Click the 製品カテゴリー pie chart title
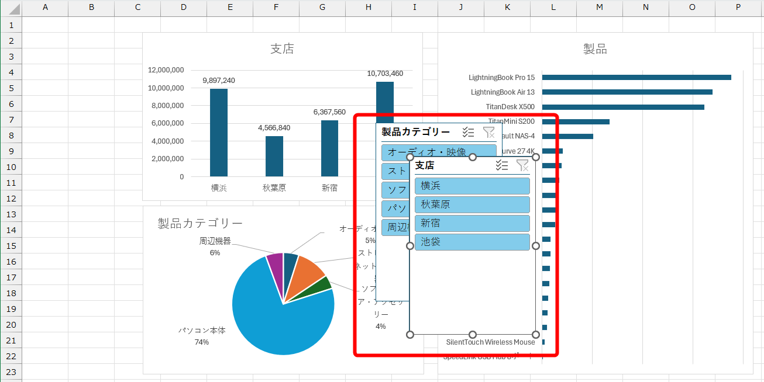This screenshot has height=382, width=764. 199,223
